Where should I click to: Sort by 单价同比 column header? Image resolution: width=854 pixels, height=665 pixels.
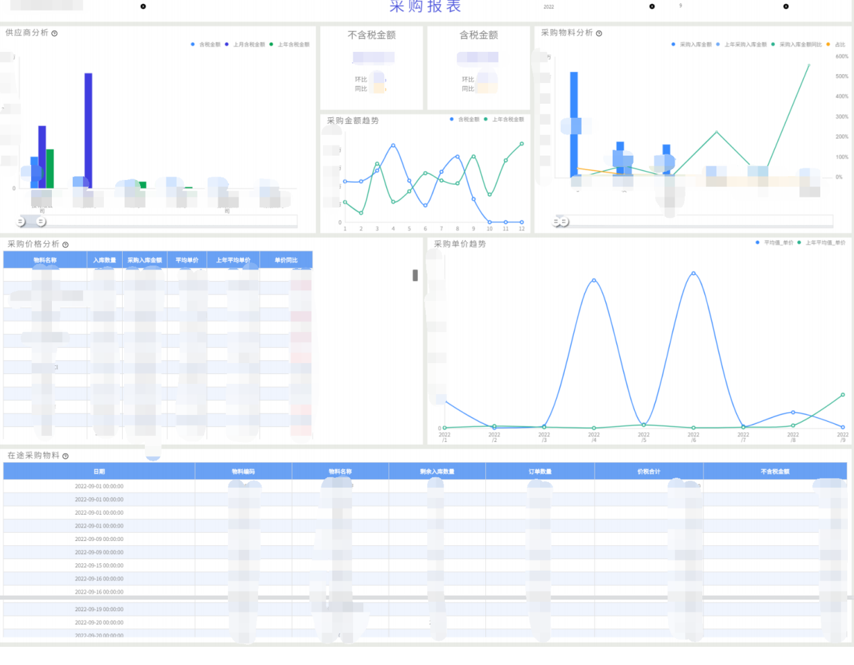[x=286, y=260]
